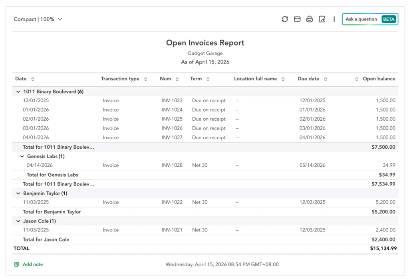This screenshot has height=279, width=409.
Task: Click the 34.99 open balance
Action: tap(389, 165)
